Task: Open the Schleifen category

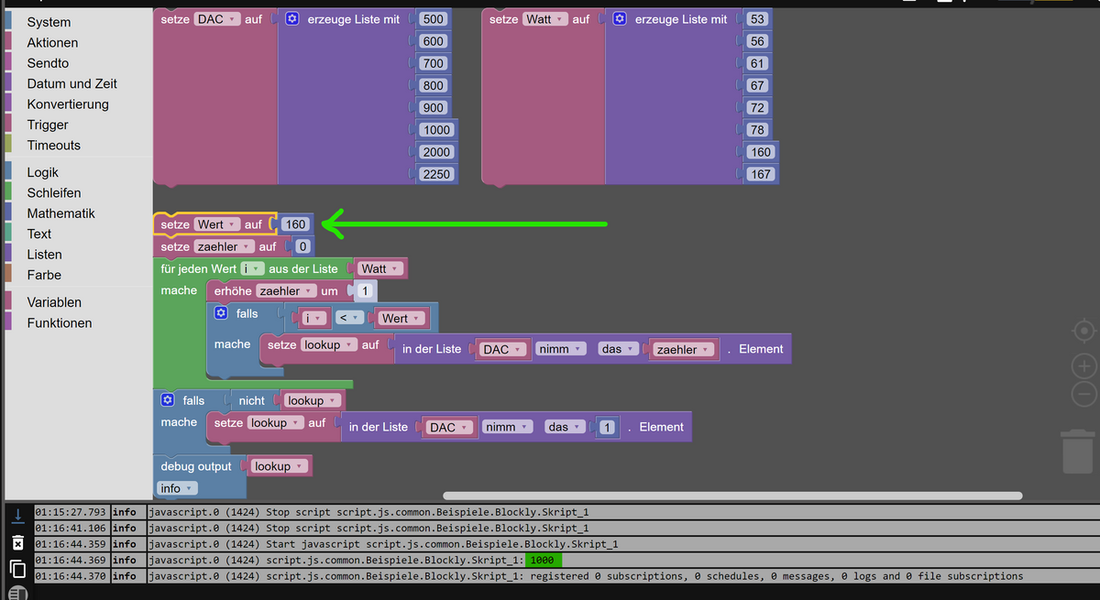Action: [x=54, y=192]
